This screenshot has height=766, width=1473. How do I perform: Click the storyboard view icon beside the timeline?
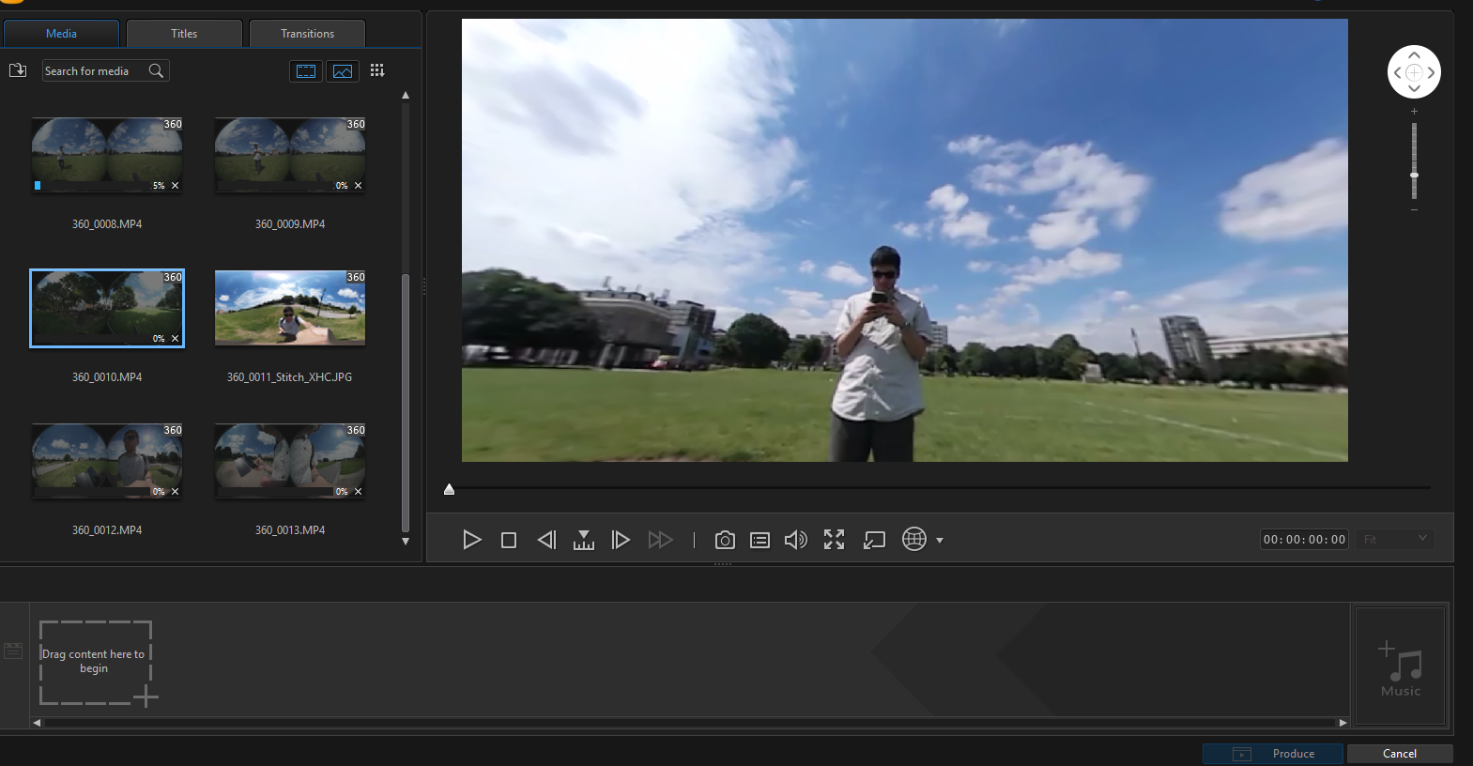[13, 650]
